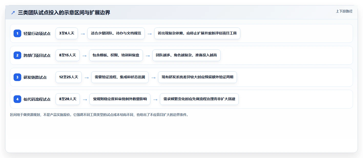Click the 3至6人天 chip
The image size is (363, 158).
67,33
